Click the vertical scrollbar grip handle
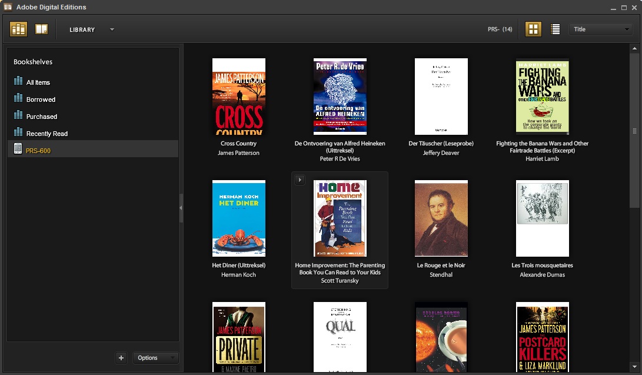Viewport: 642px width, 375px height. (634, 131)
